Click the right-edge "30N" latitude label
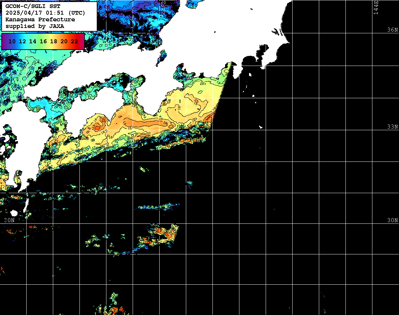Screen dimensions: 399x315 tap(392, 220)
